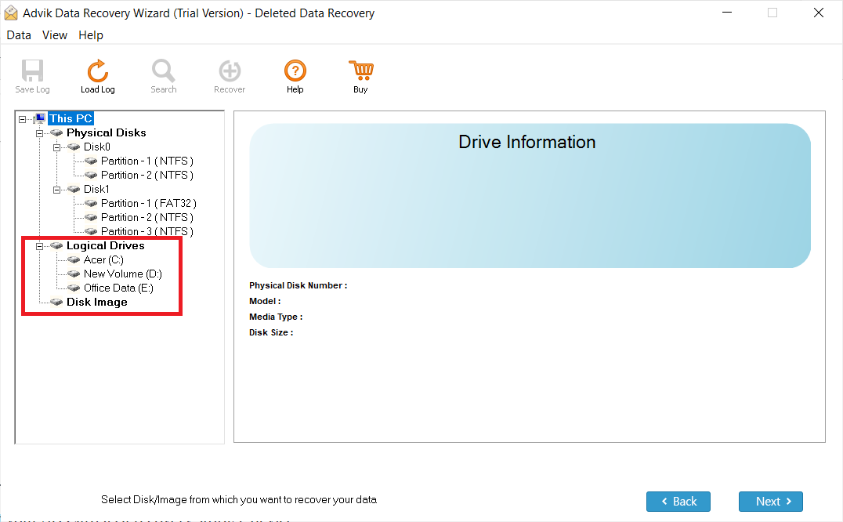
Task: Click the Office Data (E:) drive icon
Action: pyautogui.click(x=74, y=288)
